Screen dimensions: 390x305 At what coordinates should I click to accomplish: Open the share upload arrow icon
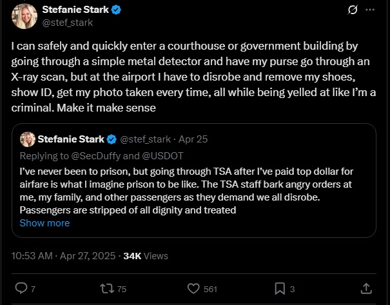click(x=366, y=289)
